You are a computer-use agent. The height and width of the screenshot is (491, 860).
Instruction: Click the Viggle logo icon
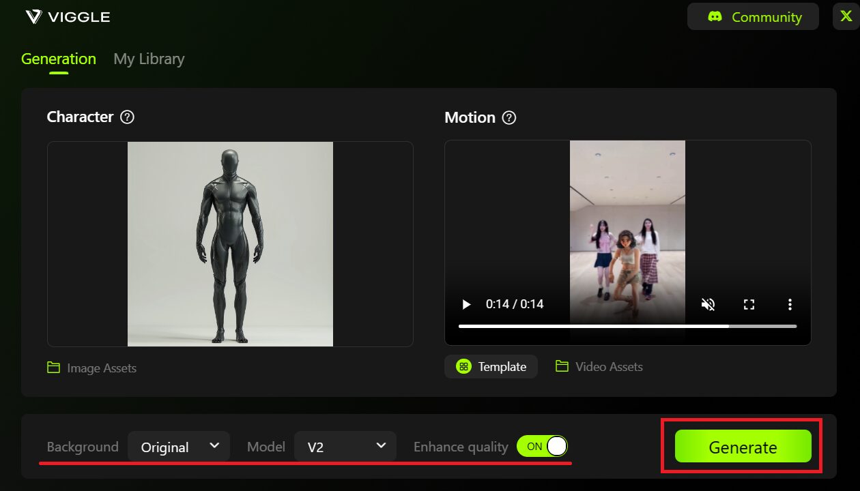click(34, 17)
